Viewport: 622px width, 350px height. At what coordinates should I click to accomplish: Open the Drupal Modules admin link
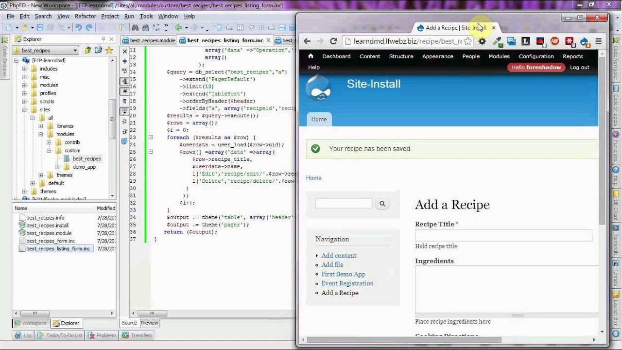[499, 56]
